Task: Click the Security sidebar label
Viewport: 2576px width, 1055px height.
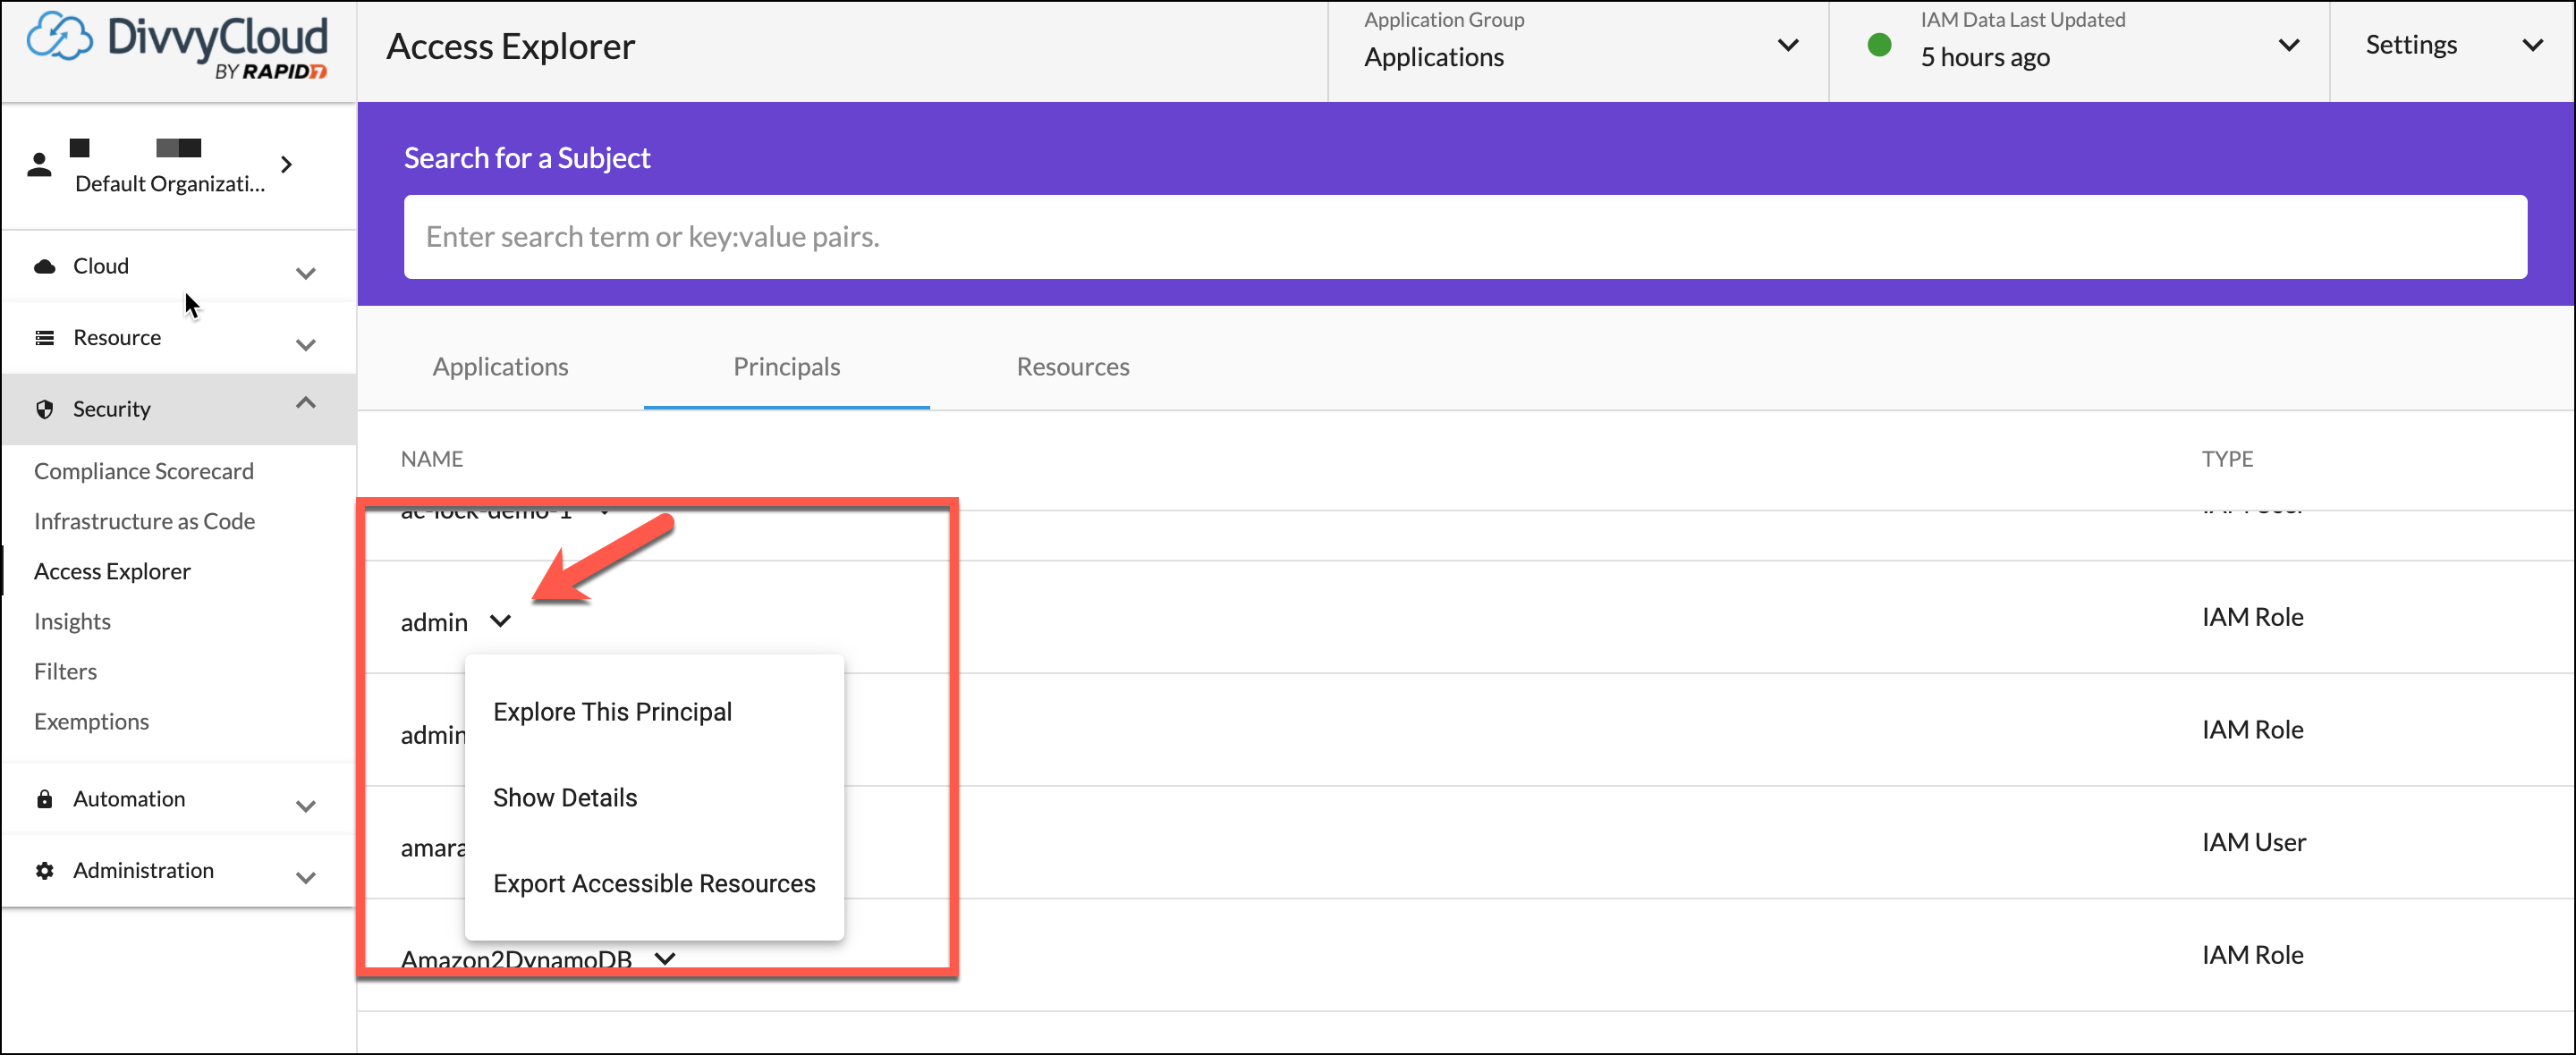Action: click(x=112, y=409)
